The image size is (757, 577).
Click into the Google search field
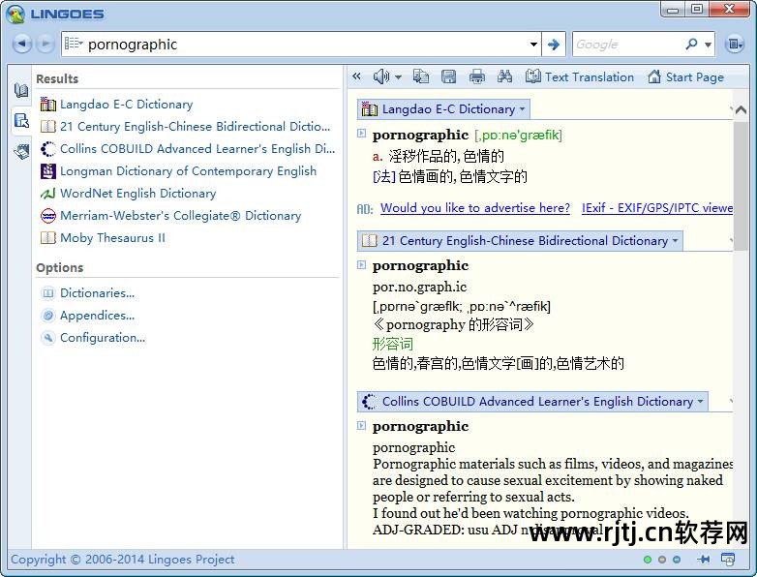(627, 45)
